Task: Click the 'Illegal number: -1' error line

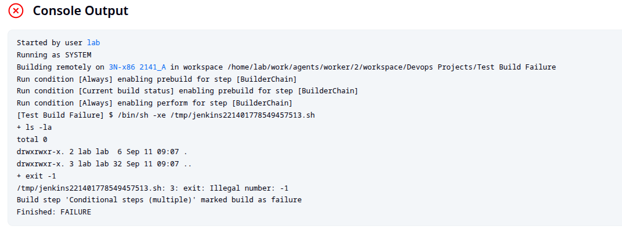Action: click(x=155, y=188)
